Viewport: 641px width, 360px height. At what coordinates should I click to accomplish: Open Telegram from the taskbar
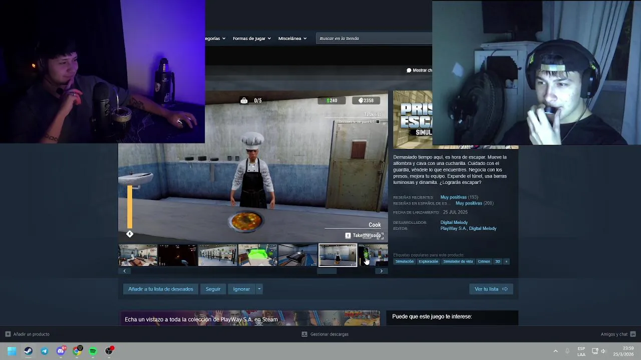44,351
